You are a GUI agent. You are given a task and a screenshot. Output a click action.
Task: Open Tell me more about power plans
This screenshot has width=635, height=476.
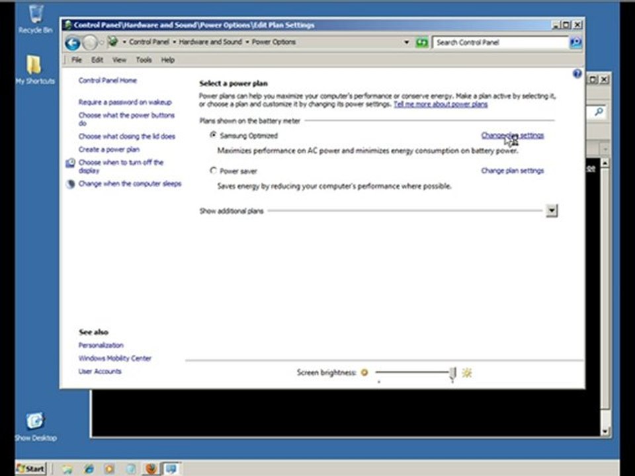441,104
